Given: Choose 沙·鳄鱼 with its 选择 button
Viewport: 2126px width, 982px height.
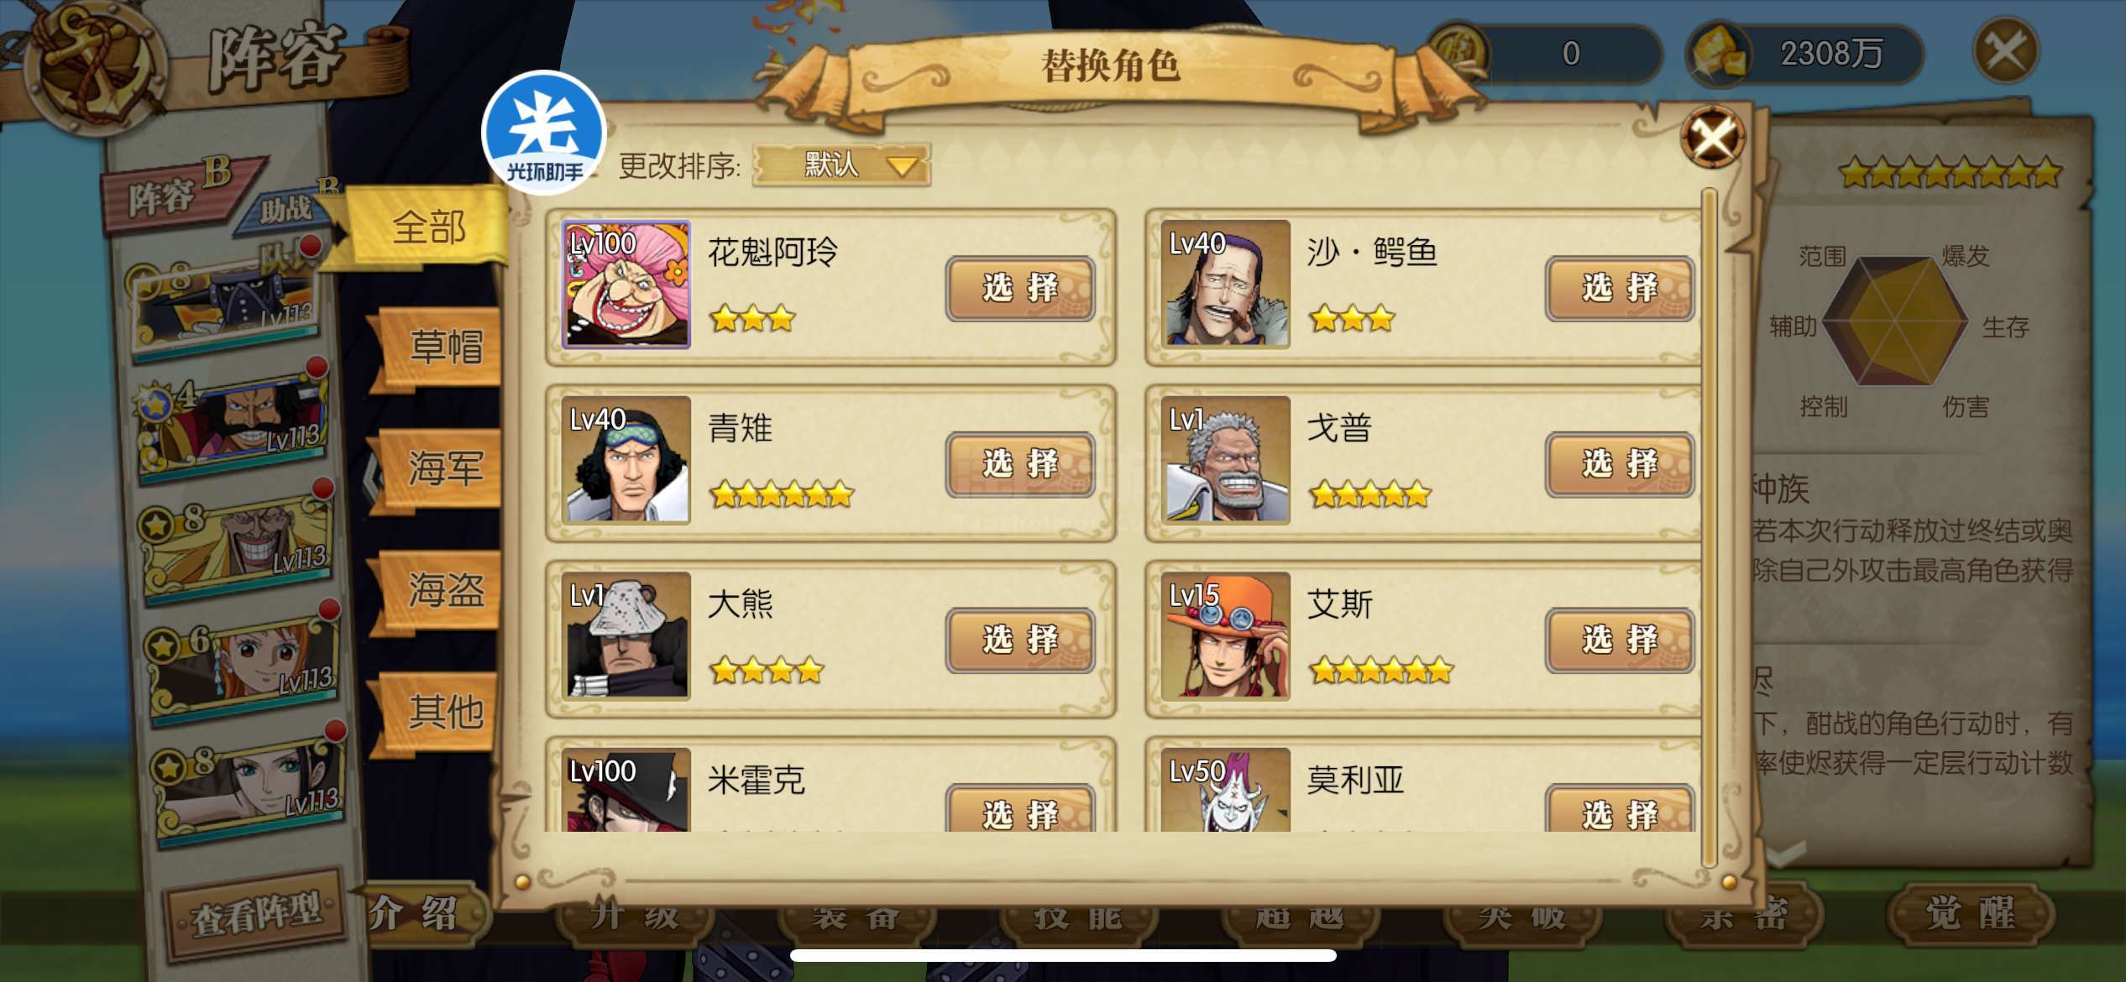Looking at the screenshot, I should click(x=1620, y=288).
